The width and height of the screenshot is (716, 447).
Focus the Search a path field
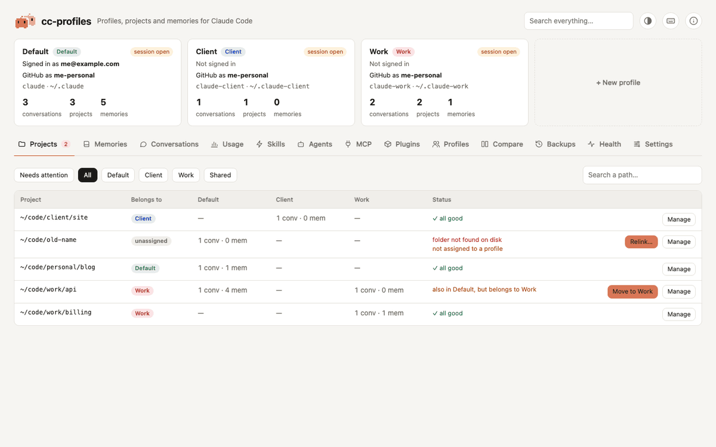point(642,175)
